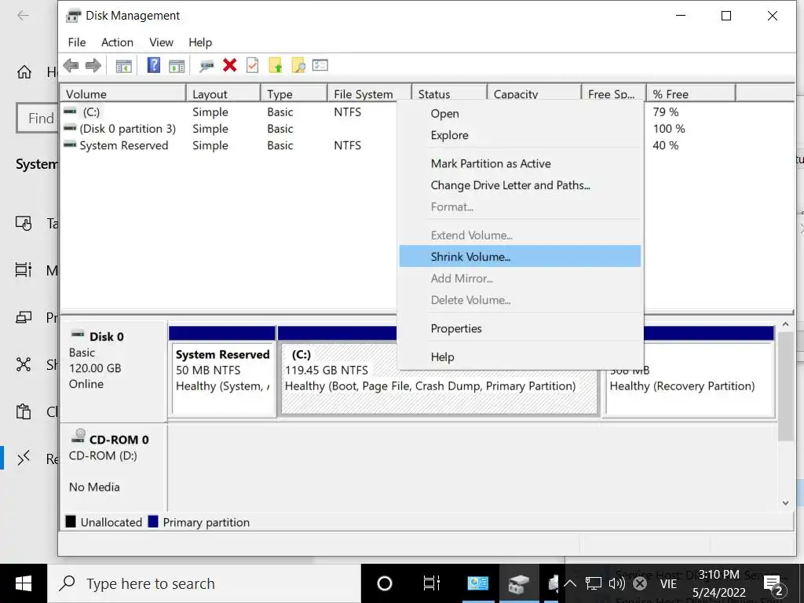Click the CD-ROM 0 disc icon
Image resolution: width=804 pixels, height=603 pixels.
coord(78,436)
